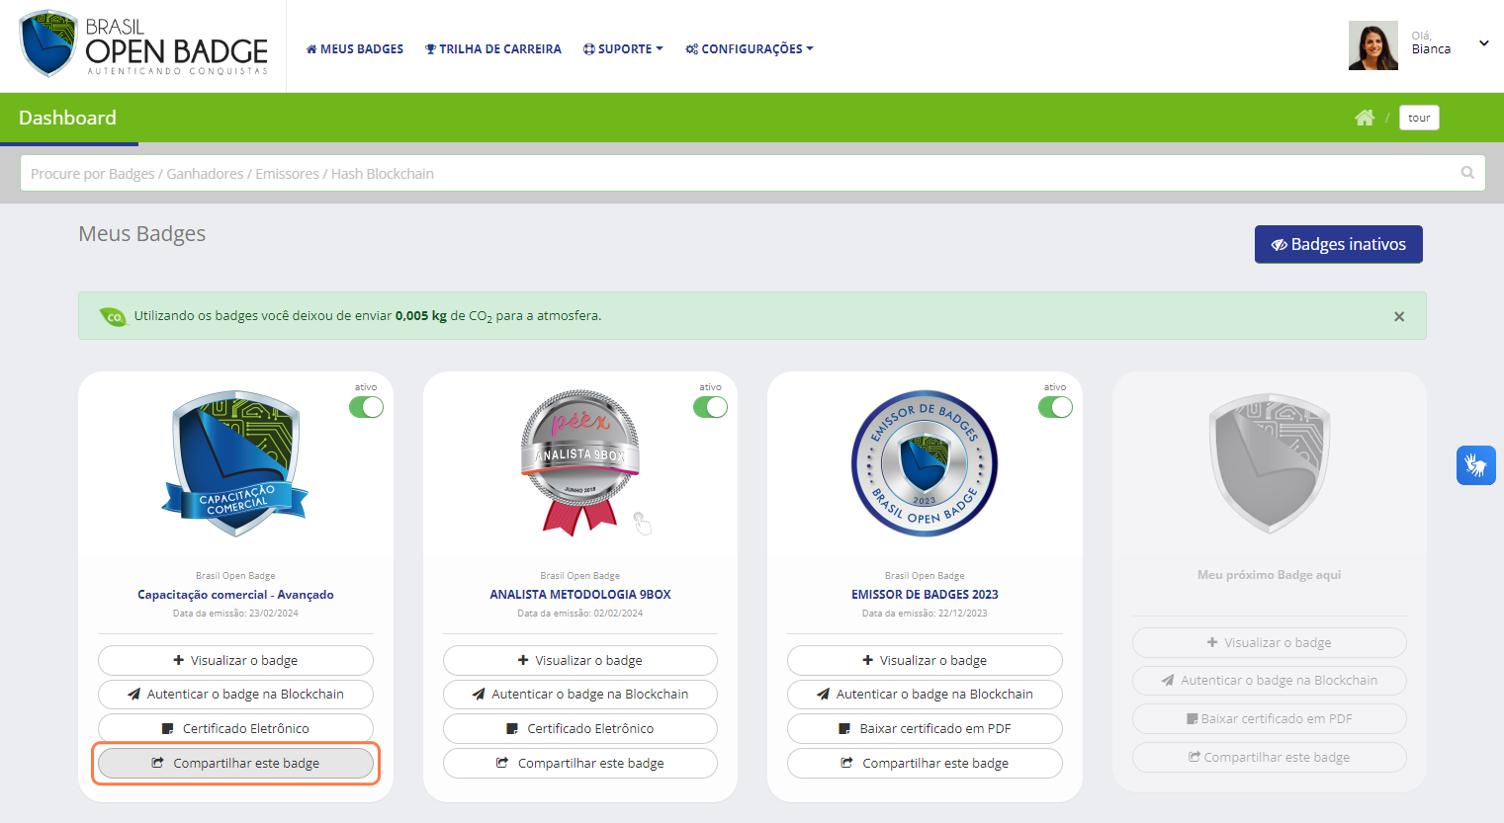Open the Capacitação Comercial badge image
Image resolution: width=1504 pixels, height=823 pixels.
[x=235, y=463]
